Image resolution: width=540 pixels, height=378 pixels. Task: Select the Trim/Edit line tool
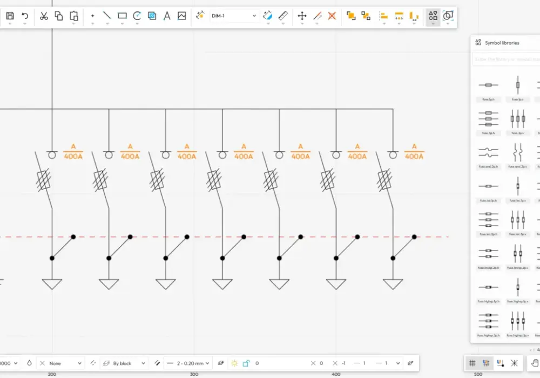pos(317,16)
